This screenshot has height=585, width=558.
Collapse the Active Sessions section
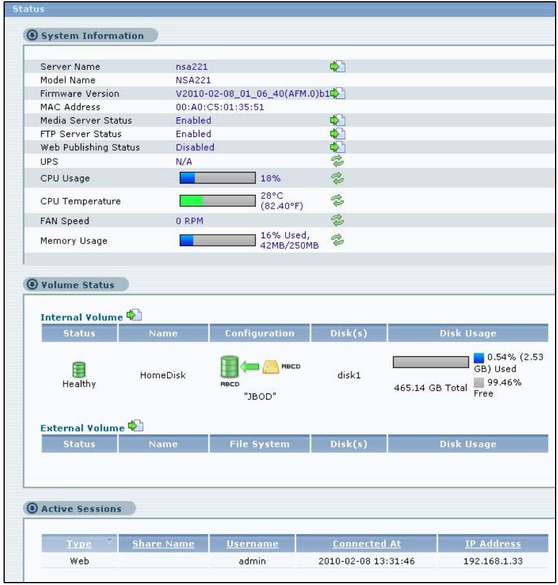click(x=33, y=508)
